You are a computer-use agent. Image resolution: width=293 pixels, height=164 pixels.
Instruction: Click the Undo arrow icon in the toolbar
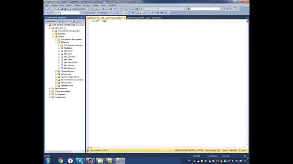[x=115, y=9]
